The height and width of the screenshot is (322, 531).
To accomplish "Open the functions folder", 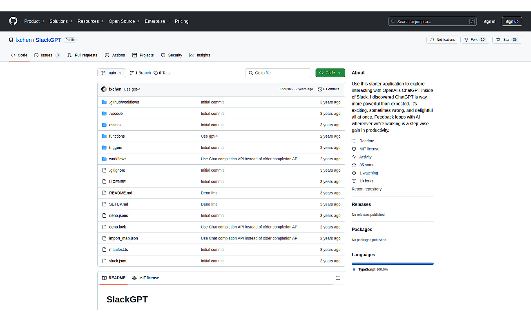I will (117, 136).
